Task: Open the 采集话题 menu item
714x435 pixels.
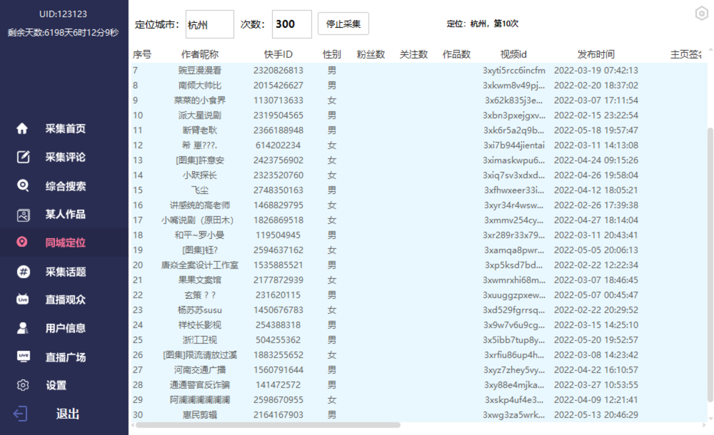Action: (x=65, y=272)
